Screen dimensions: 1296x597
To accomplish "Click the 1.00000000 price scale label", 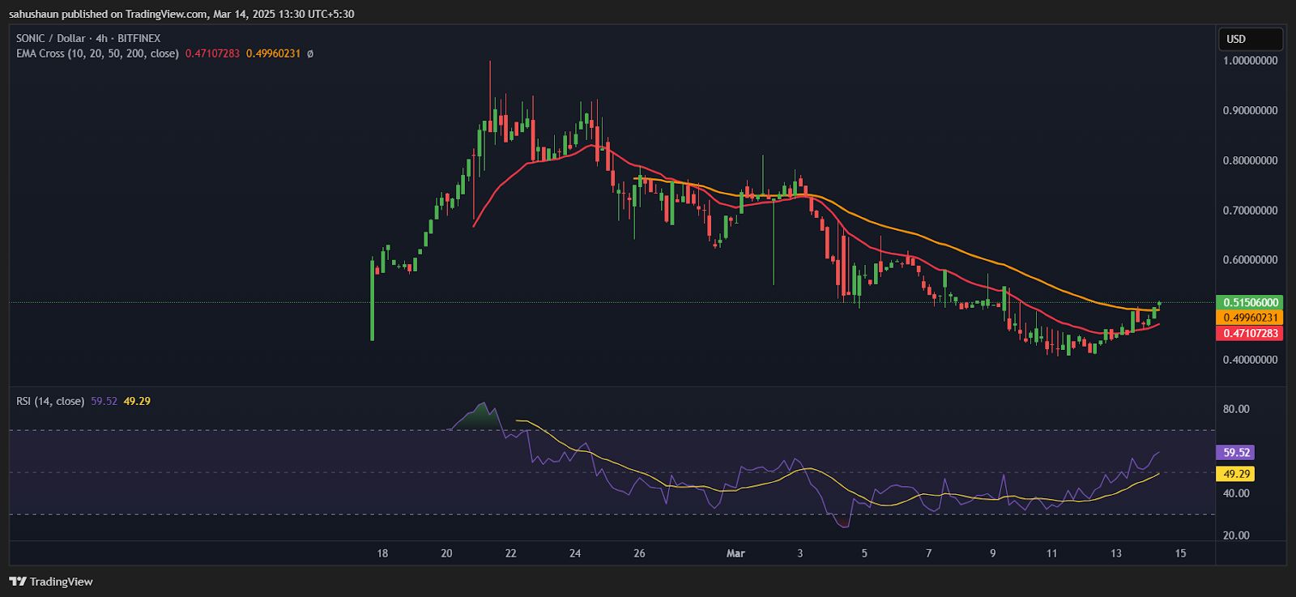I will point(1250,61).
